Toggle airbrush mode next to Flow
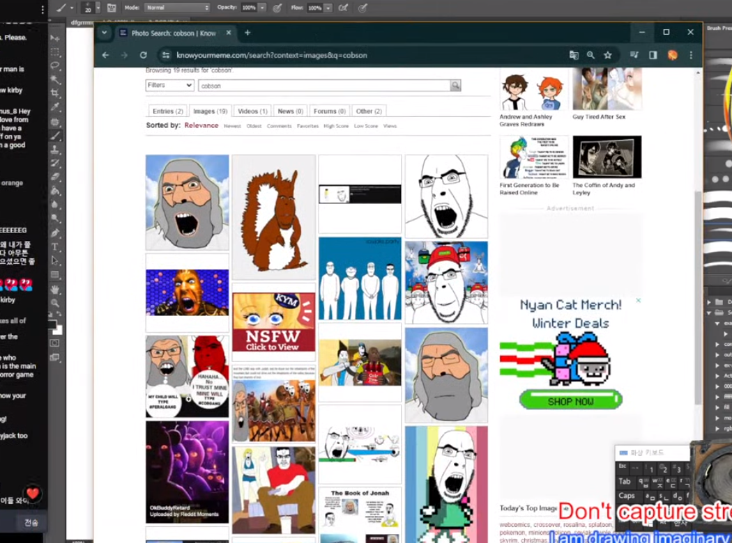Screen dimensions: 732x543 pos(343,8)
